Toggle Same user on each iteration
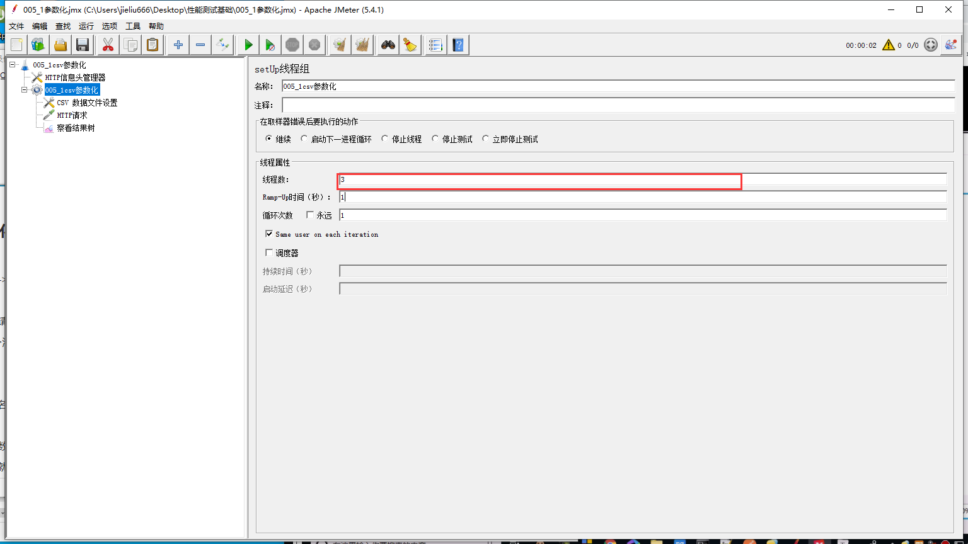The image size is (968, 544). point(269,234)
